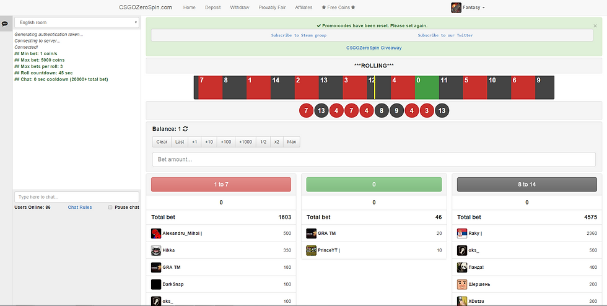The width and height of the screenshot is (607, 306).
Task: Bet on green 0
Action: [x=374, y=185]
